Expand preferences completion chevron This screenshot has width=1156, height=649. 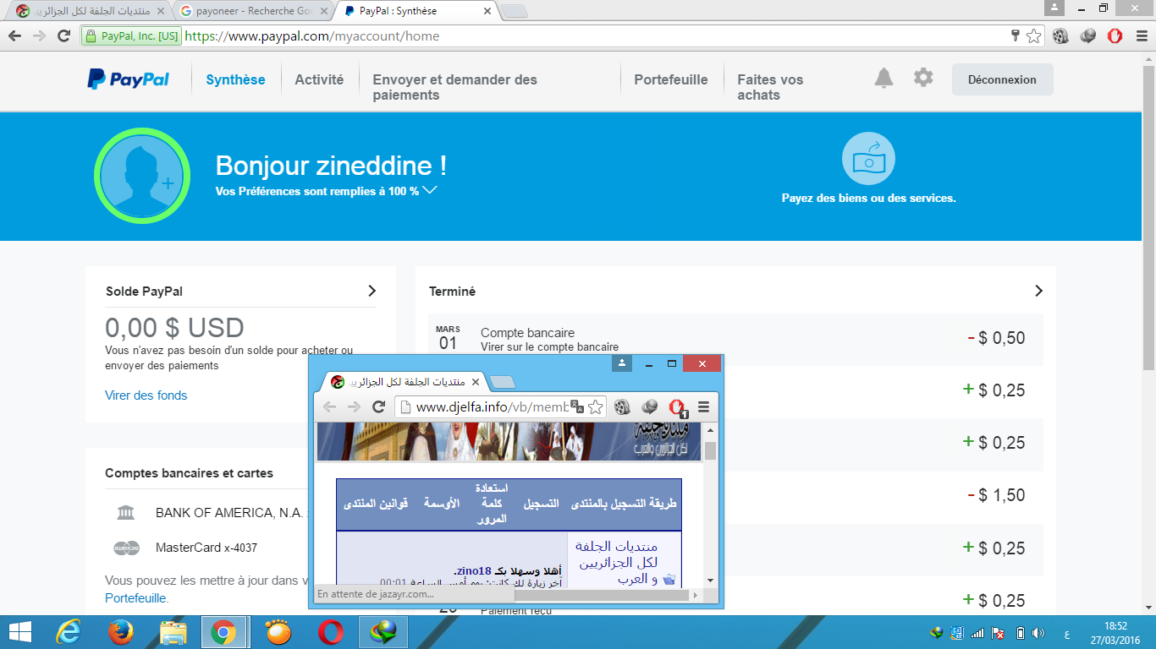coord(430,190)
